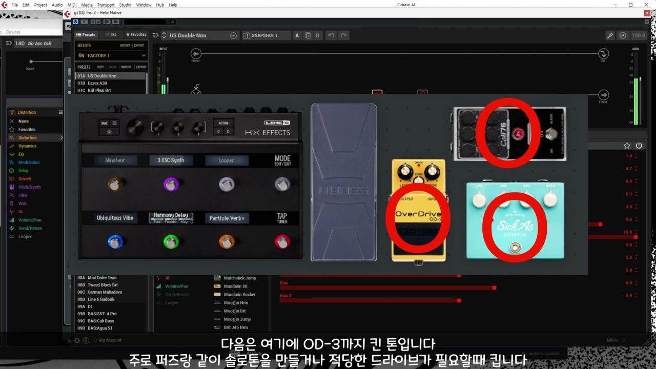This screenshot has width=656, height=369.
Task: Toggle the block power button top right
Action: coord(639,146)
